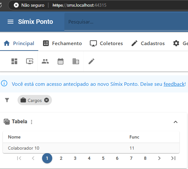Click the monitor with arrow icon
The height and width of the screenshot is (169, 188).
[x=30, y=61]
